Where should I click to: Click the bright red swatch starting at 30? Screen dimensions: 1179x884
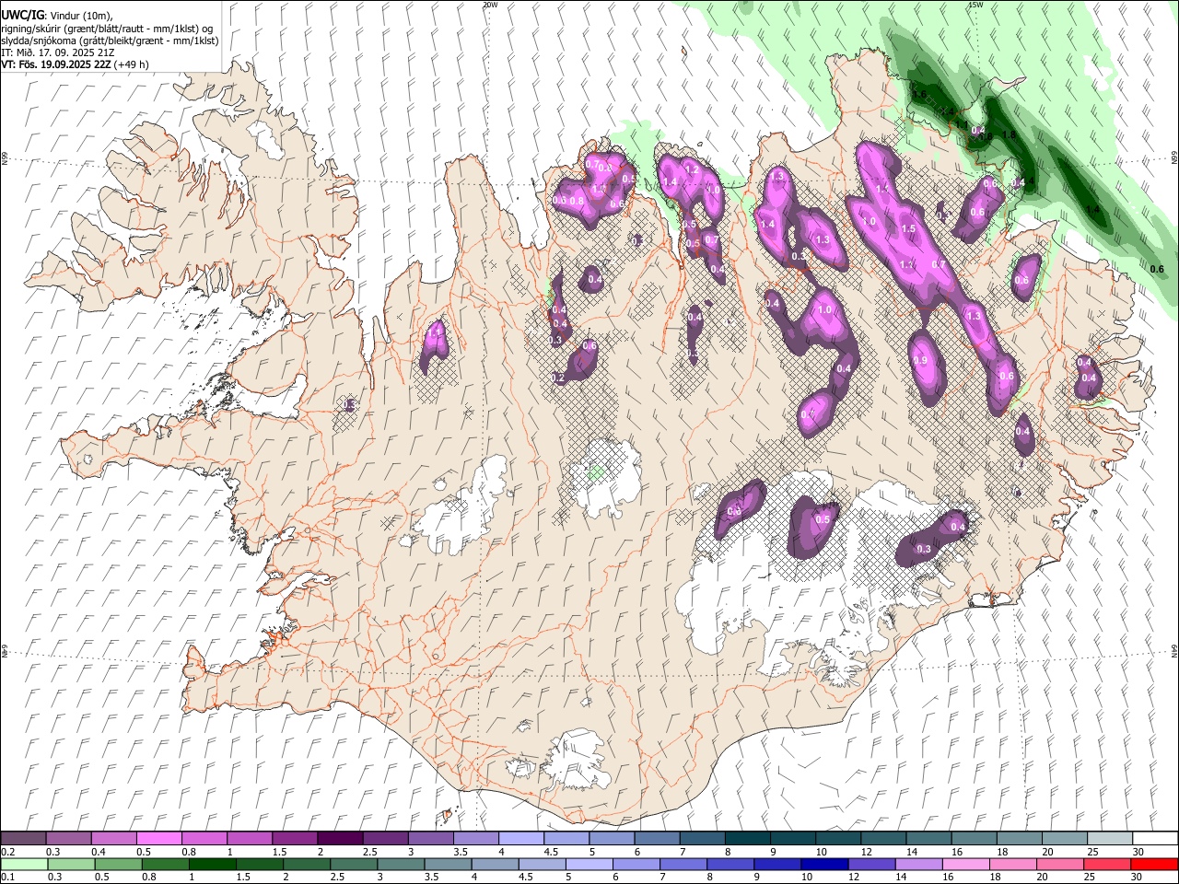coord(1154,865)
